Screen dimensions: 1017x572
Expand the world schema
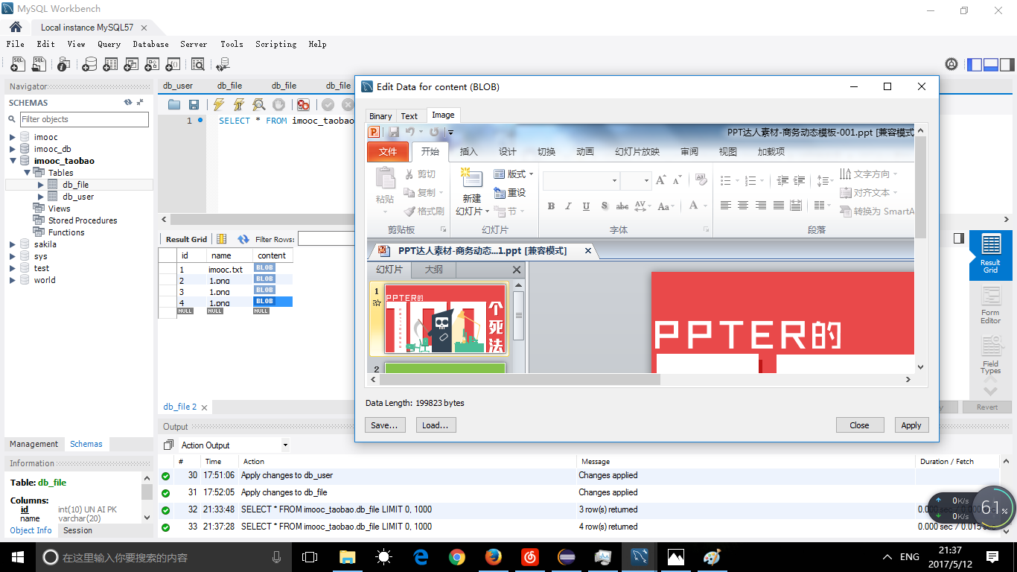(x=13, y=280)
